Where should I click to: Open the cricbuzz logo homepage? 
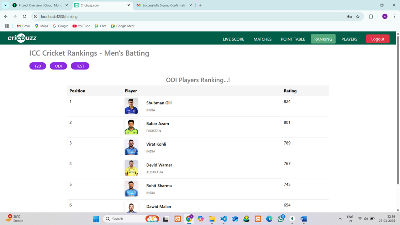(21, 38)
